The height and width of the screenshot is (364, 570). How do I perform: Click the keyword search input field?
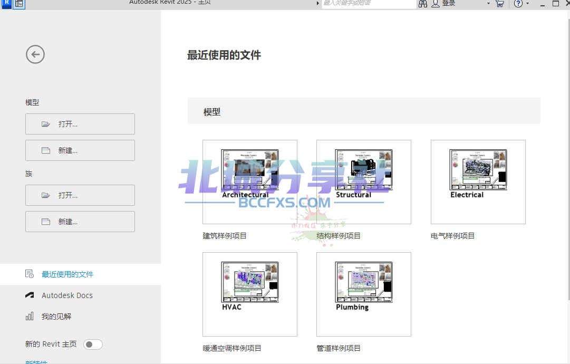[x=369, y=4]
